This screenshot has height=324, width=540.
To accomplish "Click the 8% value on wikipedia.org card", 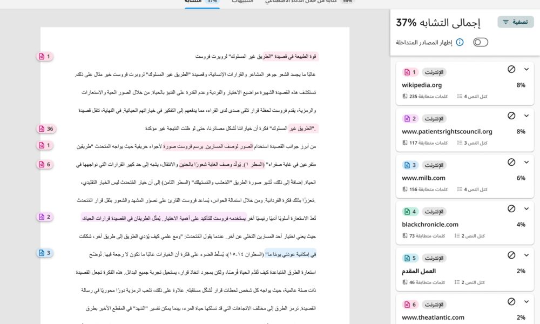I will tap(521, 85).
